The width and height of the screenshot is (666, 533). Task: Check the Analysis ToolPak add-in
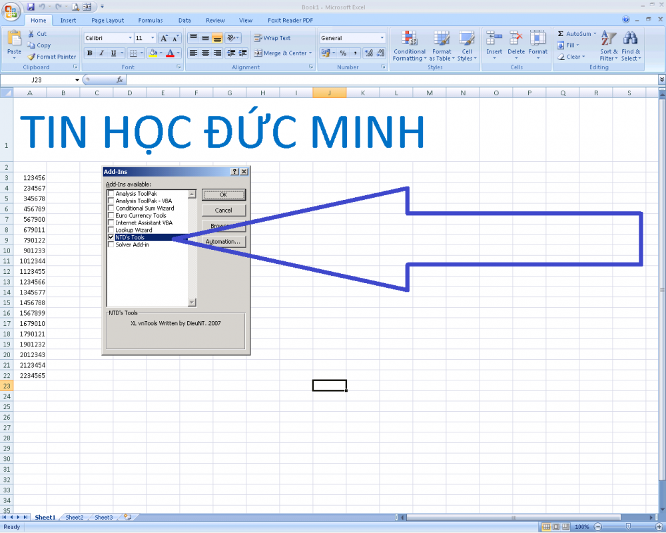pos(111,194)
